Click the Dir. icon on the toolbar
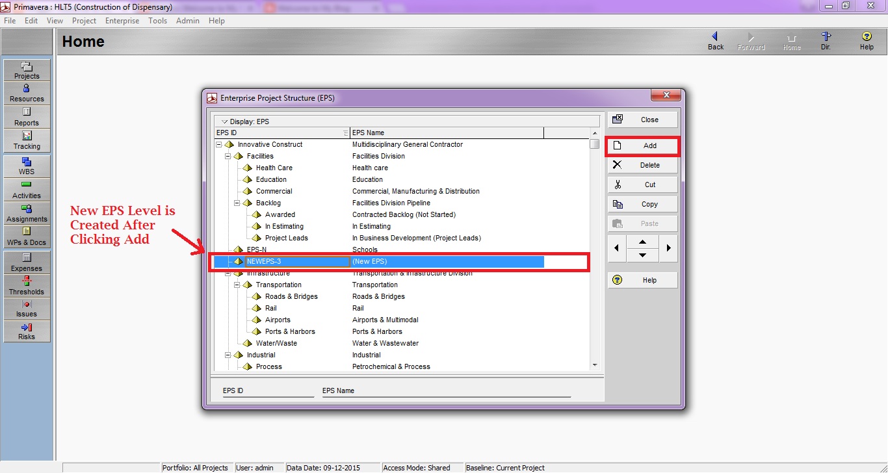The image size is (888, 473). 826,40
